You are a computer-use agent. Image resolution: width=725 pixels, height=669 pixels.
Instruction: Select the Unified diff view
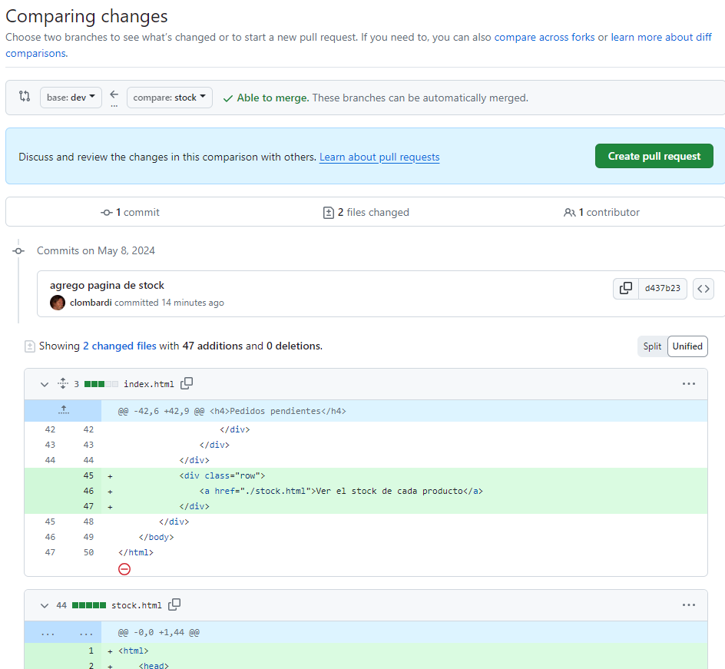click(x=687, y=346)
